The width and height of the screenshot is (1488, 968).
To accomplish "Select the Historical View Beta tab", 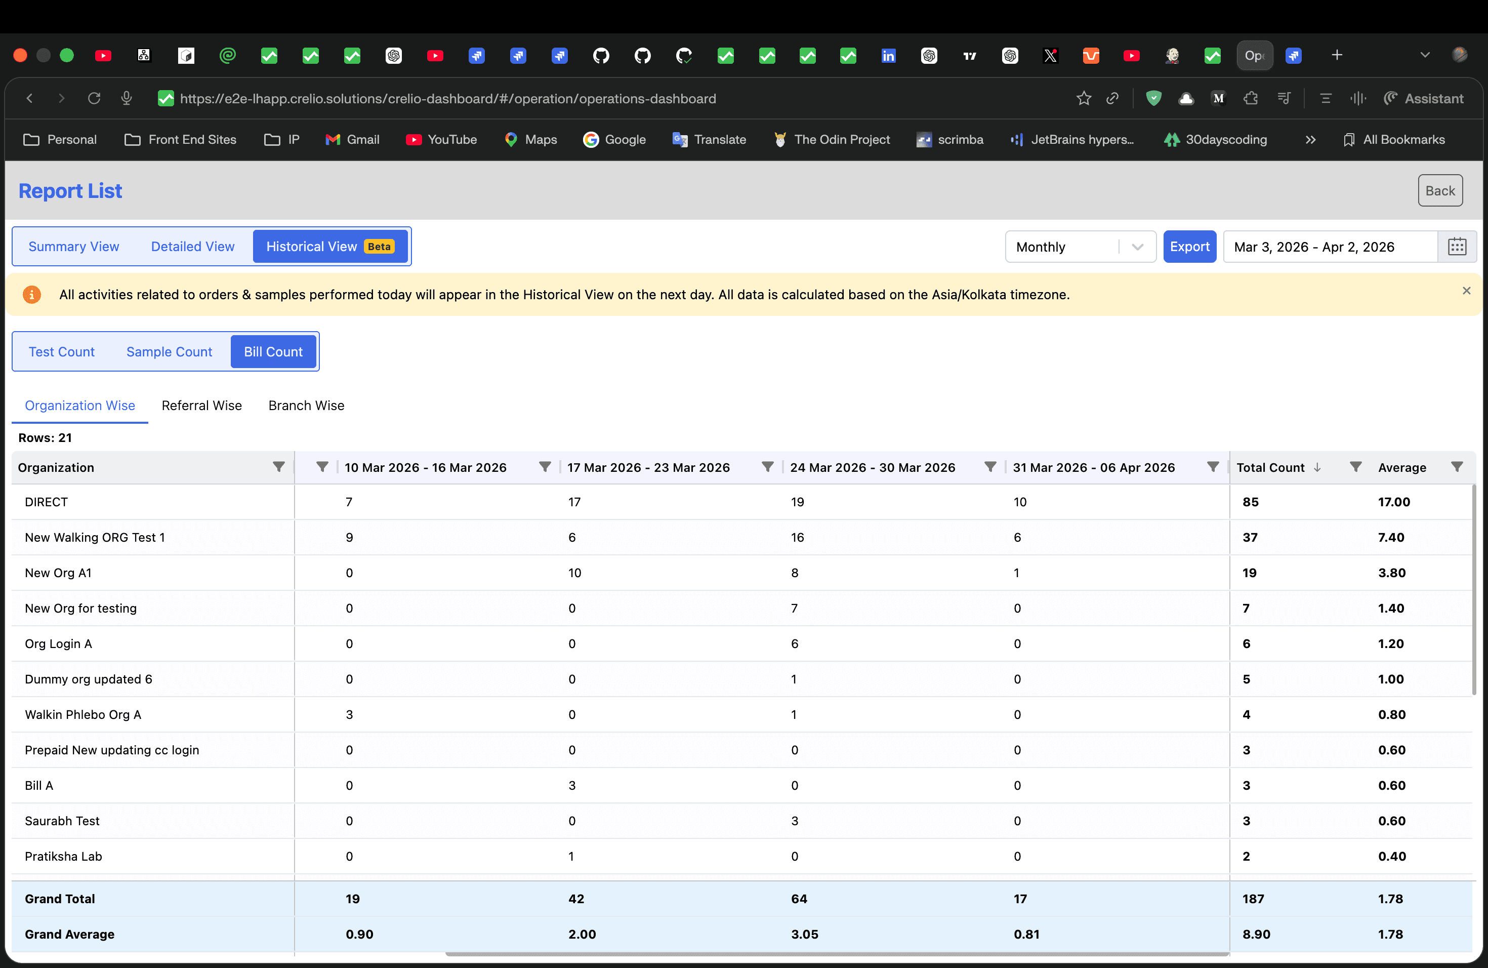I will click(330, 247).
